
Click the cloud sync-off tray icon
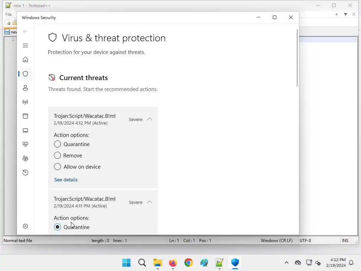point(298,263)
